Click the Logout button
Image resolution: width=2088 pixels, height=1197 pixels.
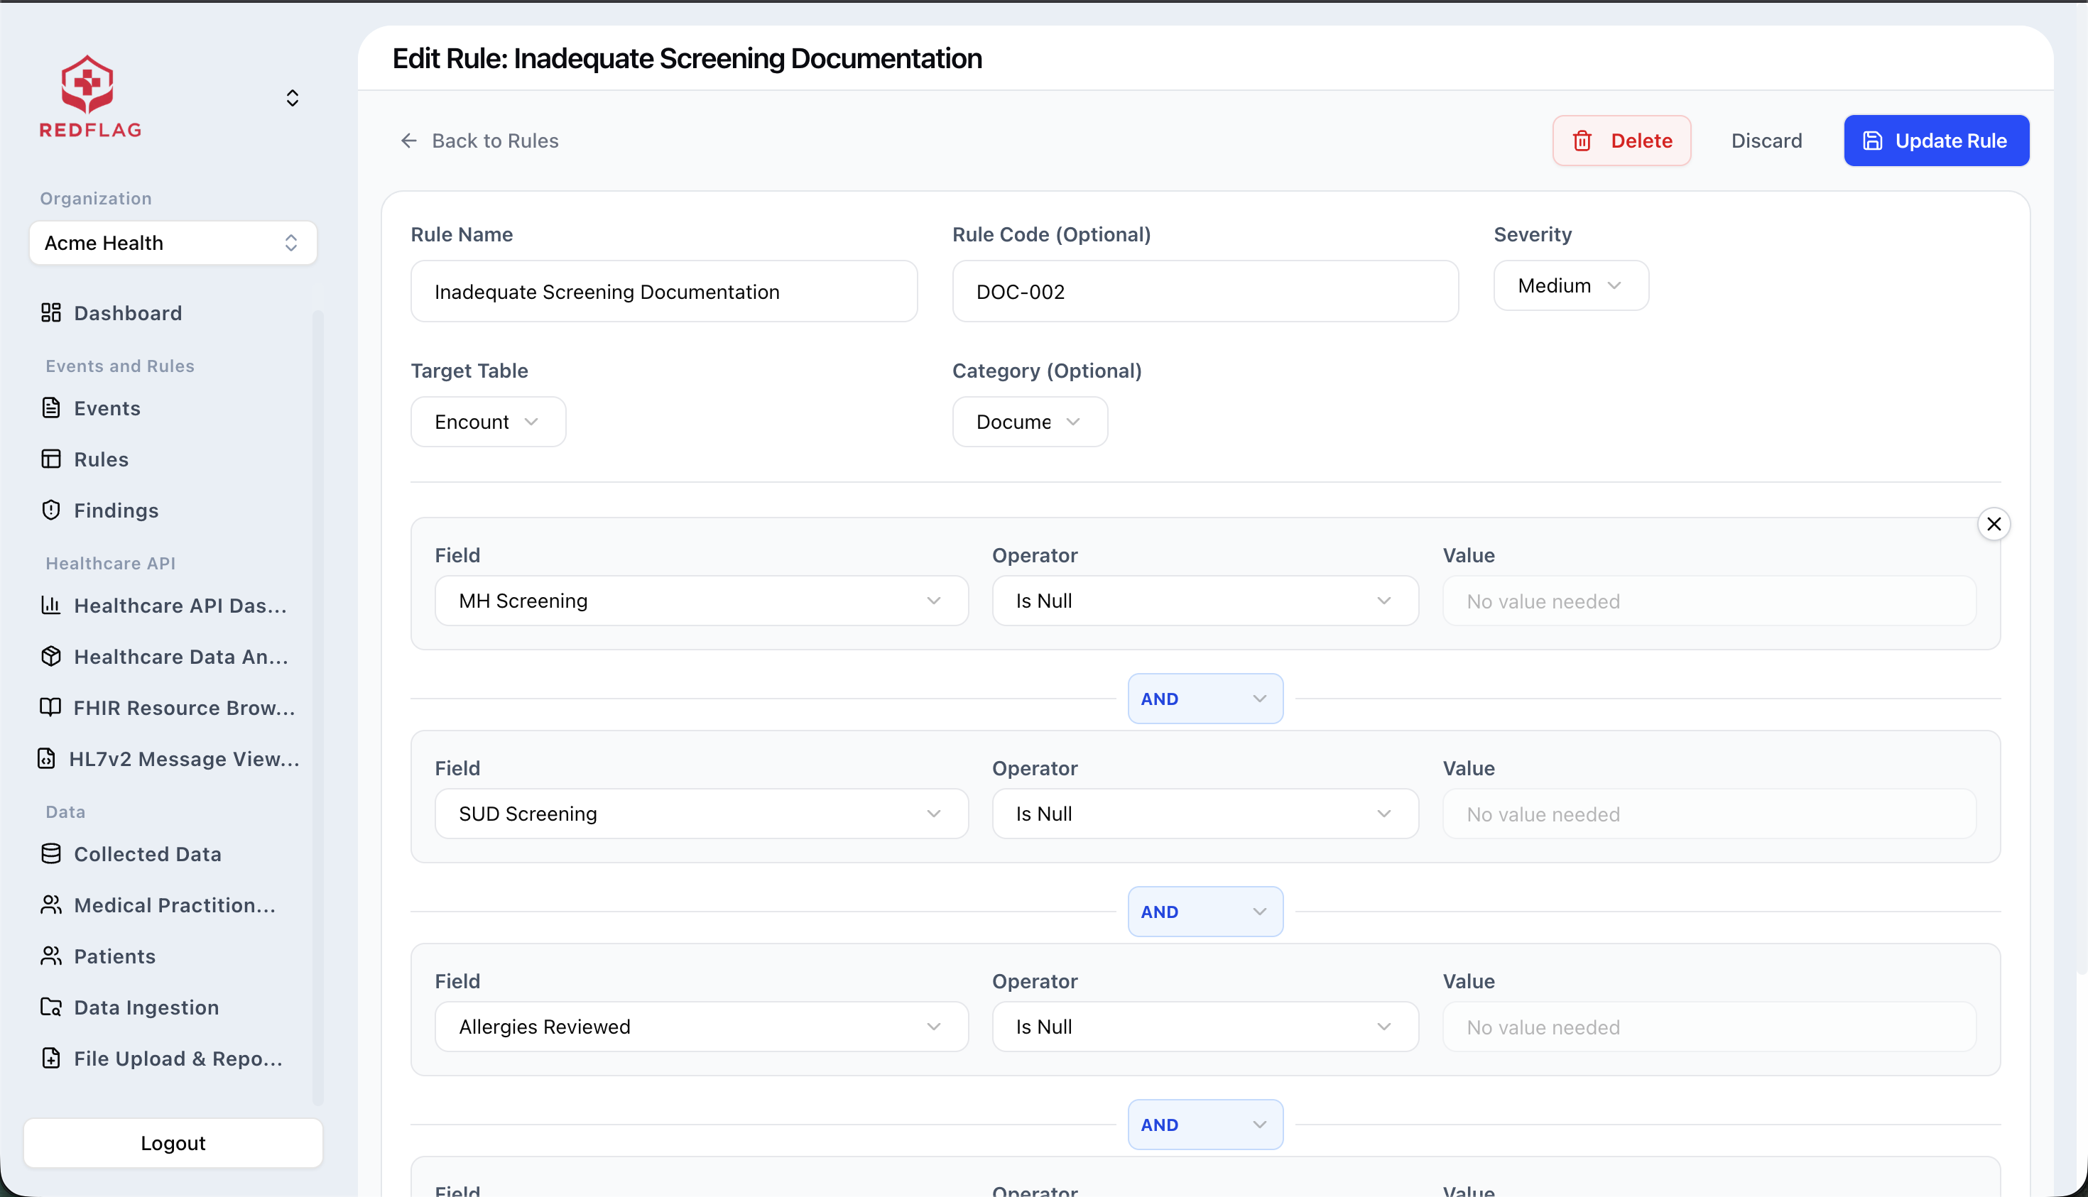173,1143
